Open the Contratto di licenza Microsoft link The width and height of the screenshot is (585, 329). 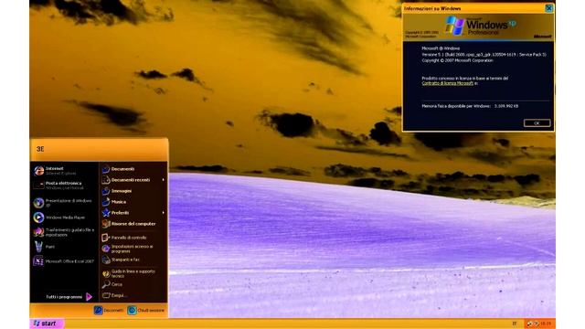click(x=447, y=83)
